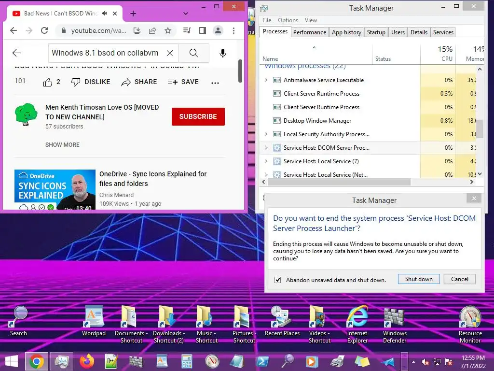
Task: Cancel the end process dialog
Action: 459,279
